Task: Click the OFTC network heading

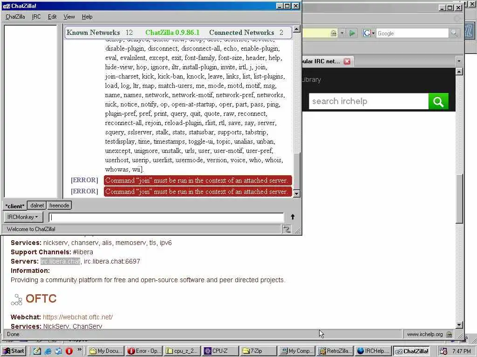Action: [41, 298]
